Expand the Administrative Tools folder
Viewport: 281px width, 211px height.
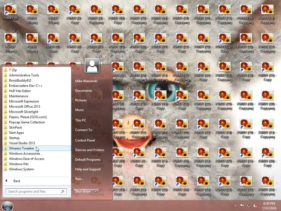click(x=37, y=75)
